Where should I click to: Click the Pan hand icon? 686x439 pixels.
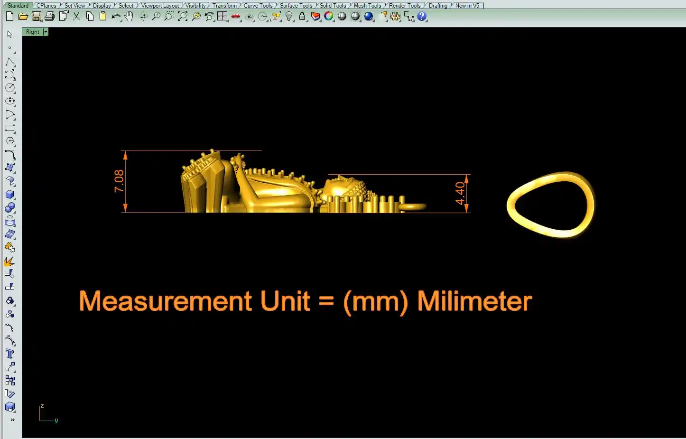pos(129,17)
